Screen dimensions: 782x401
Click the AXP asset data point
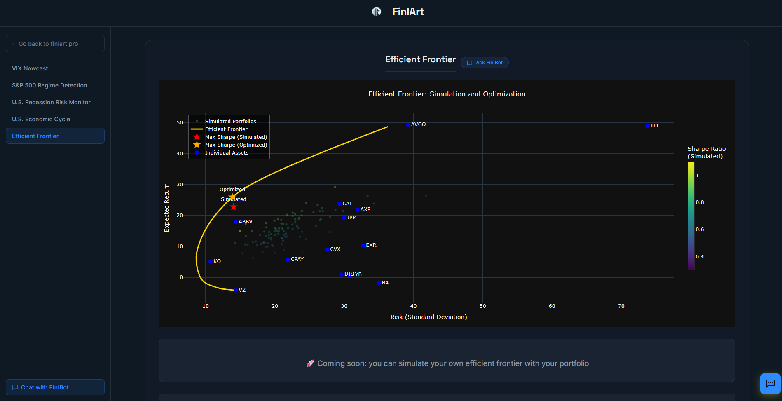pos(357,210)
